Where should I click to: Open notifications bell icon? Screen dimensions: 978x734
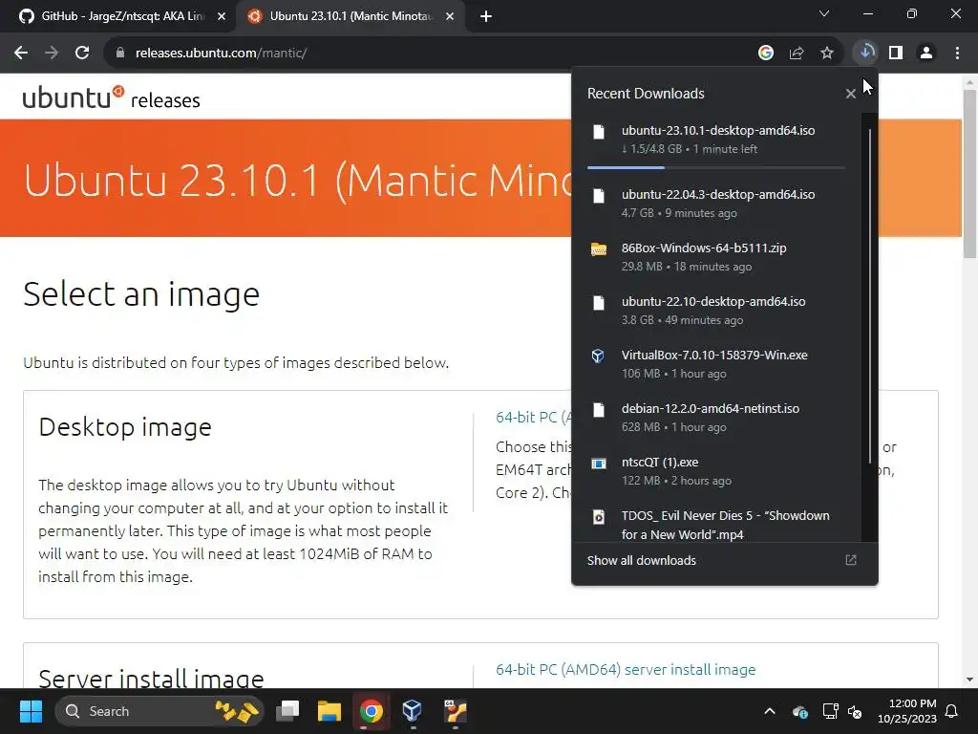952,711
